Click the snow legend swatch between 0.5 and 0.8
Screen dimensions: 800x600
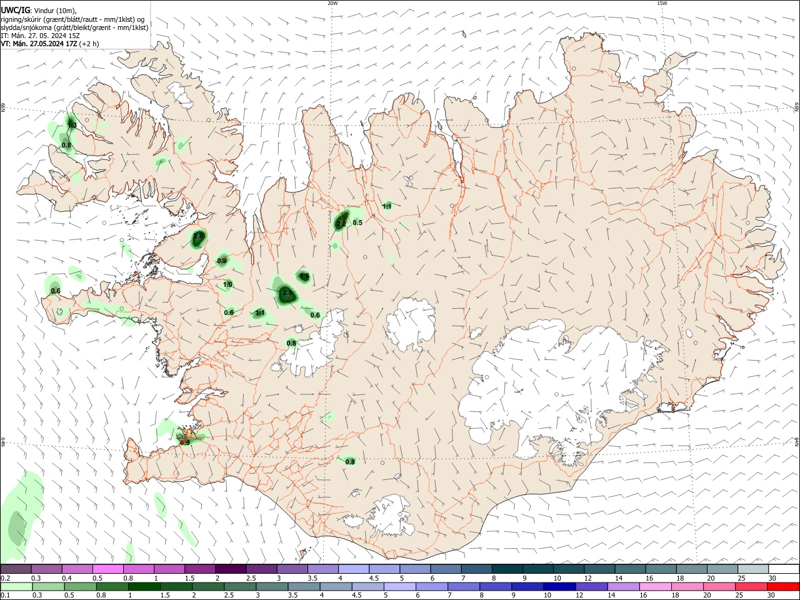pos(107,569)
